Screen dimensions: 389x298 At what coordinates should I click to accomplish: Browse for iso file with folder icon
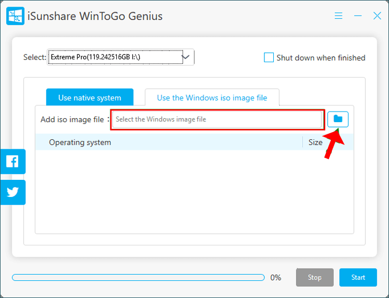point(338,119)
